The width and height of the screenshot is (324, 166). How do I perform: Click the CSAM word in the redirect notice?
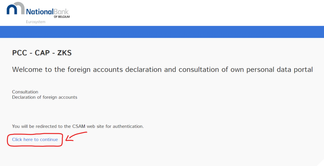tap(79, 126)
